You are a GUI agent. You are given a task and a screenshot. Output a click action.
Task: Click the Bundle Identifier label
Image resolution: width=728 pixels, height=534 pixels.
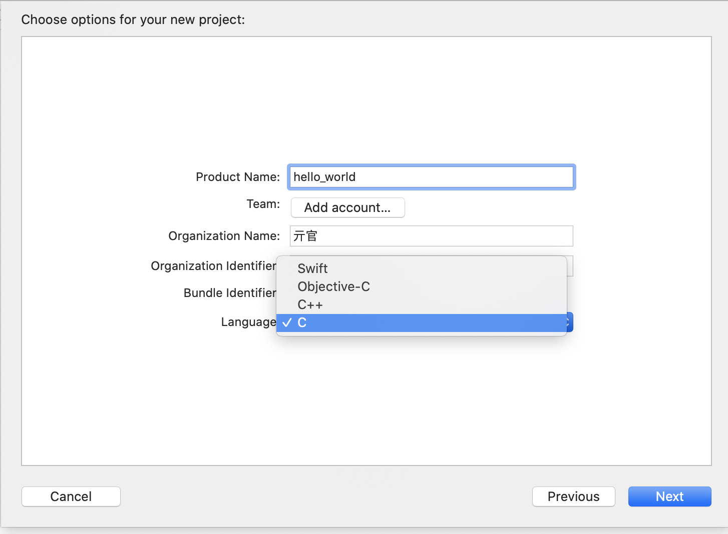tap(230, 293)
